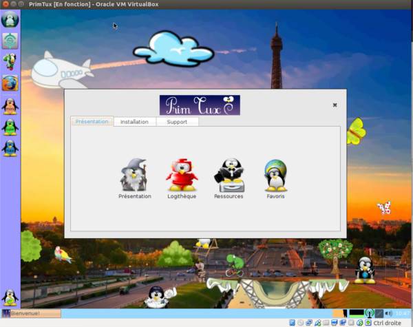413x327 pixels.
Task: Click the VirtualBox optical disc status icon
Action: click(x=301, y=322)
